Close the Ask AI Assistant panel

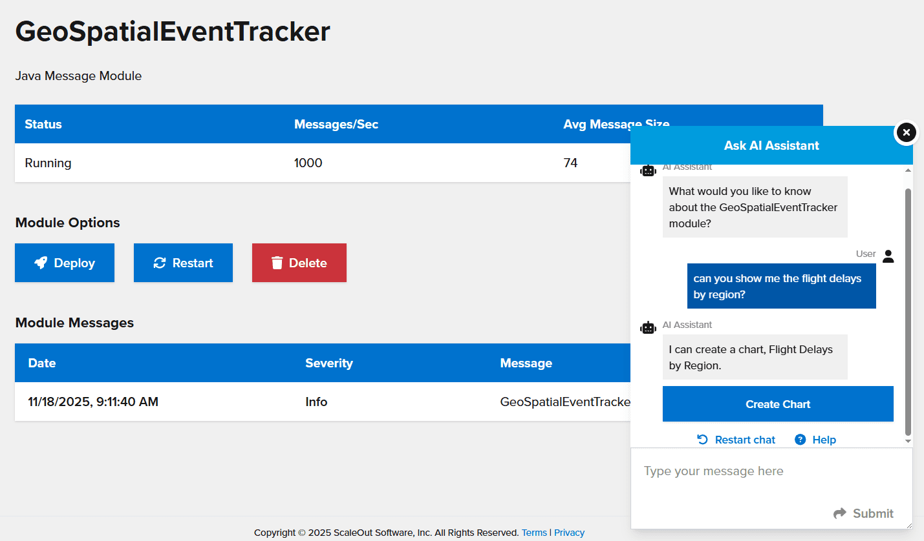pyautogui.click(x=906, y=132)
